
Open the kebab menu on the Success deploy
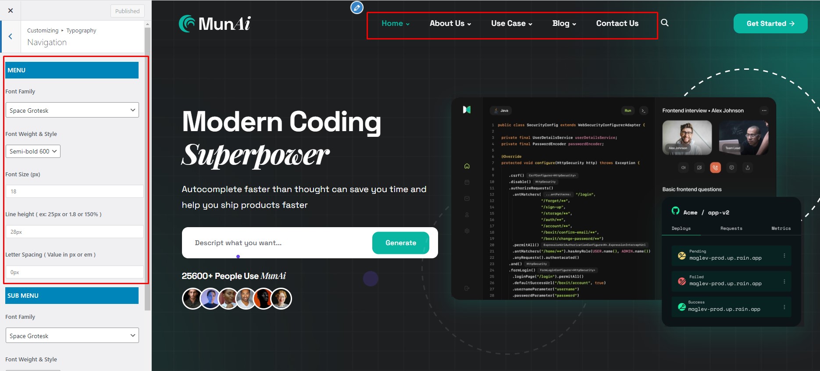point(784,307)
